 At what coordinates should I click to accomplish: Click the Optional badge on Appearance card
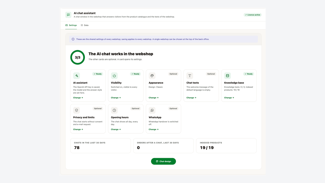[x=173, y=74]
